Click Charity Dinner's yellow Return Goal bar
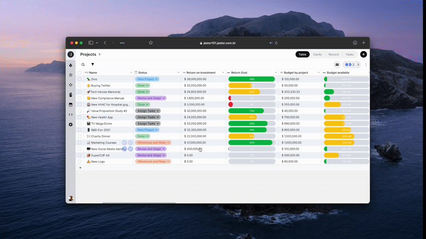The image size is (426, 239). [242, 136]
